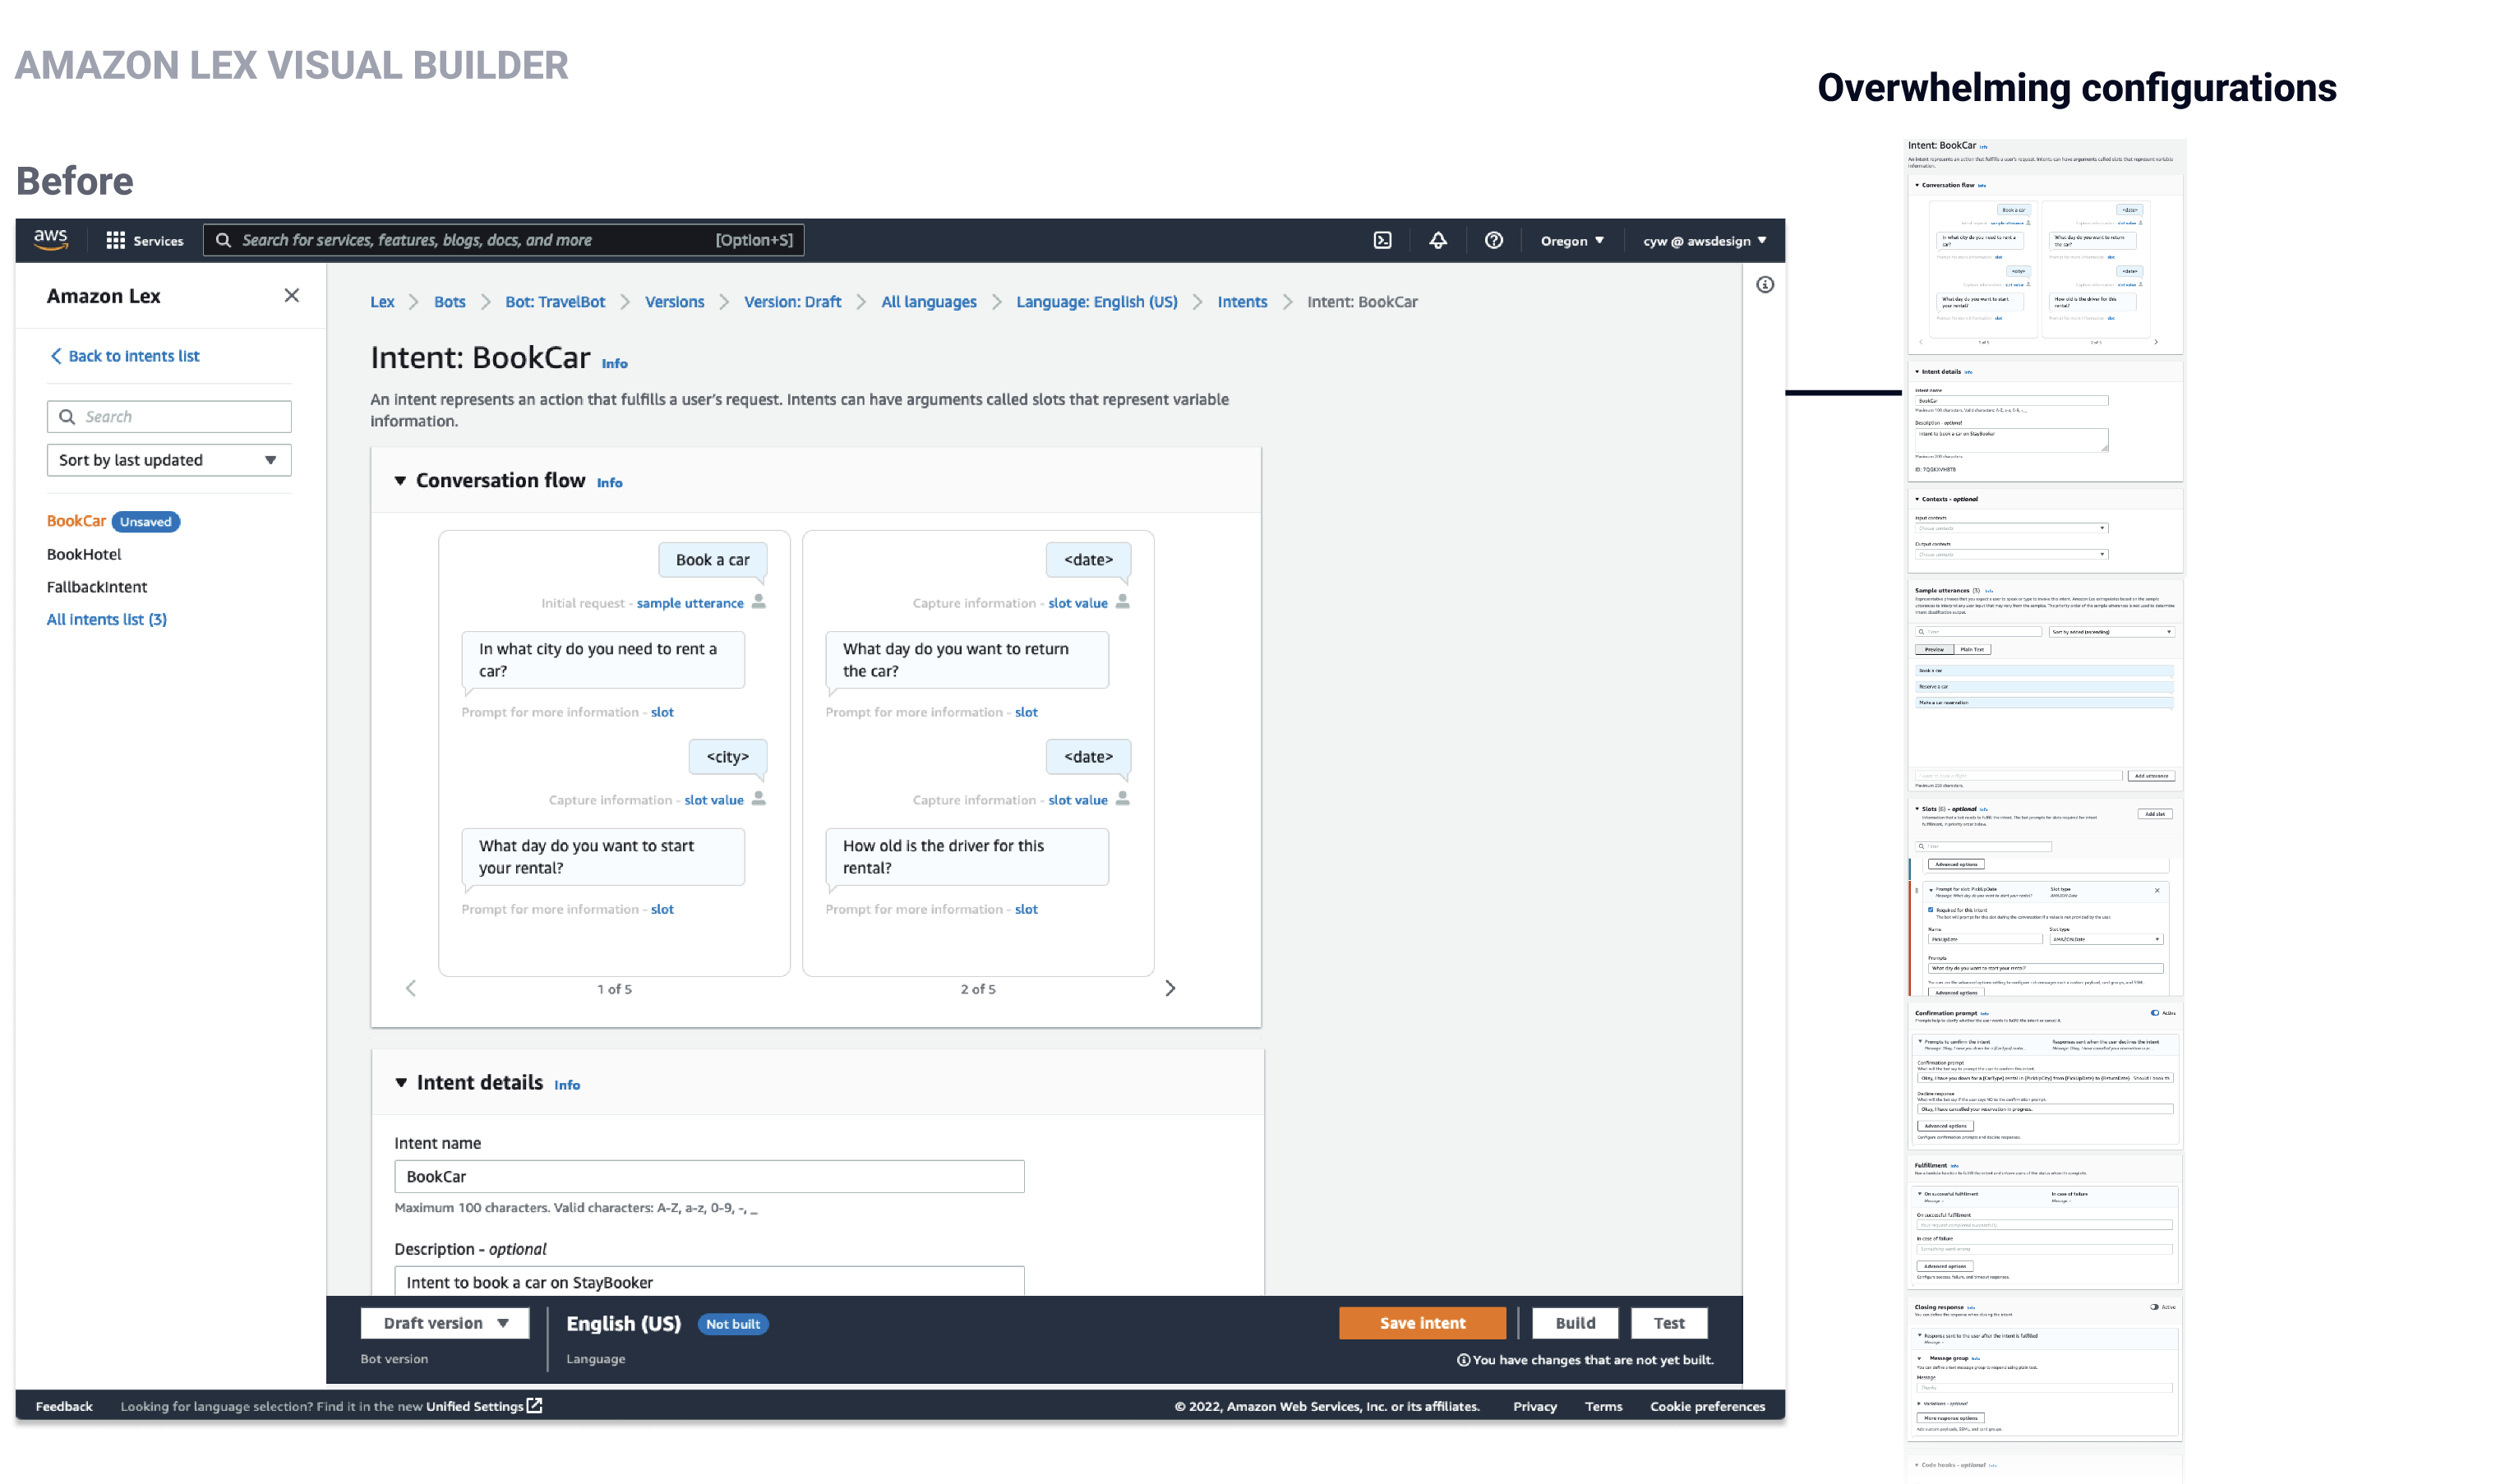2510x1484 pixels.
Task: Collapse the Conversation flow section
Action: [x=400, y=481]
